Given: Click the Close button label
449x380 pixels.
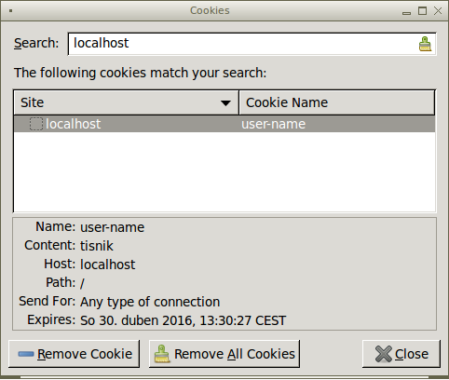Looking at the screenshot, I should pyautogui.click(x=412, y=354).
